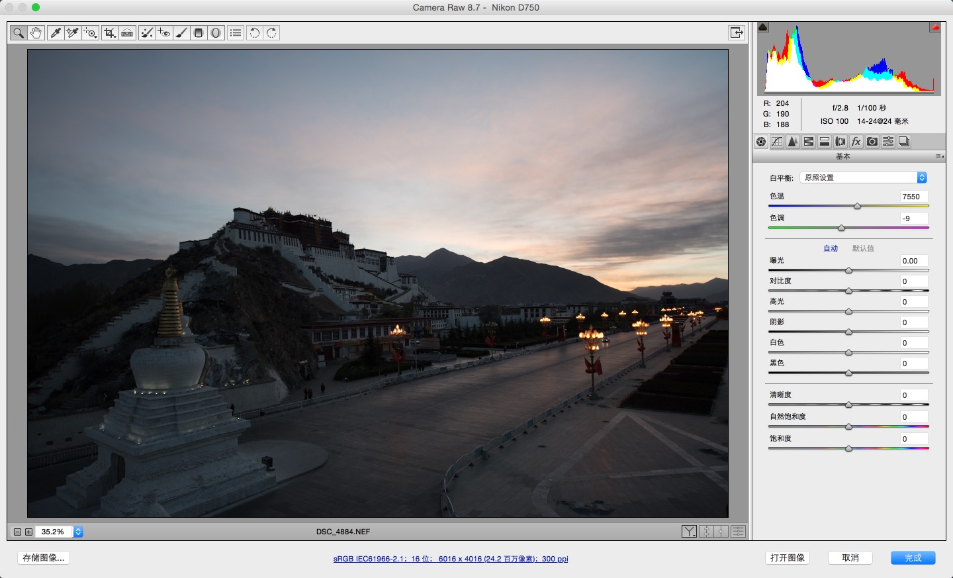Click the 色调 value field -9
Image resolution: width=953 pixels, height=578 pixels.
913,218
